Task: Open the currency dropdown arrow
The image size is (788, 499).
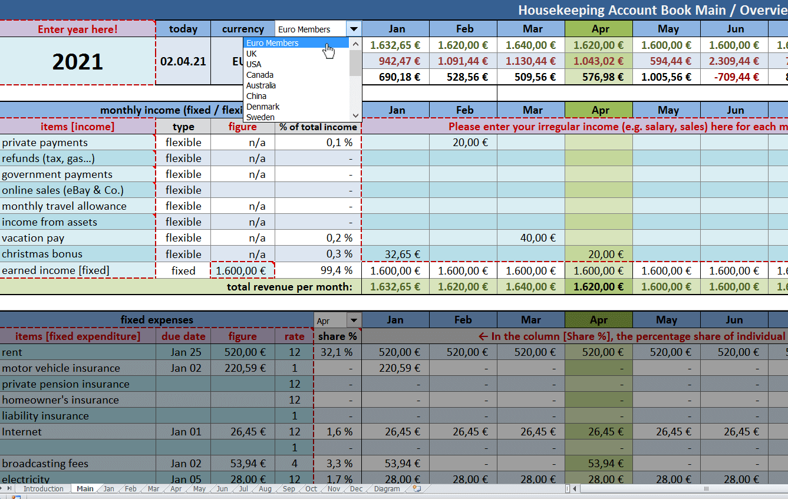Action: point(354,29)
